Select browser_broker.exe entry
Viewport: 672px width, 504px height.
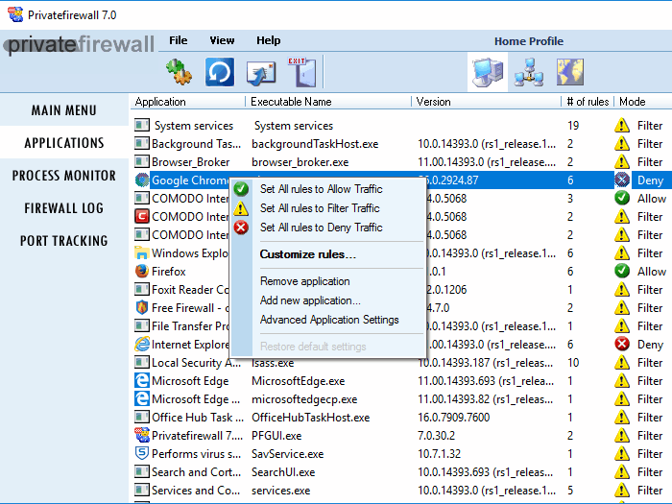pos(300,162)
